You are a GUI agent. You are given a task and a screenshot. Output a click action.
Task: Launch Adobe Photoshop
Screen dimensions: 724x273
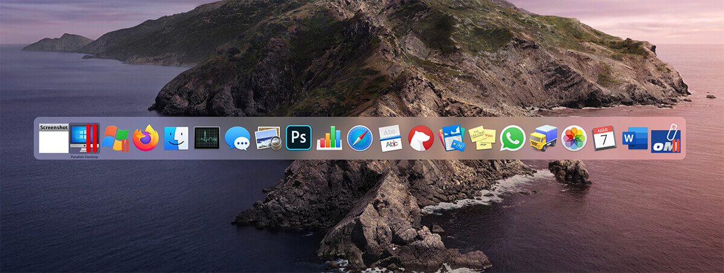[x=299, y=138]
